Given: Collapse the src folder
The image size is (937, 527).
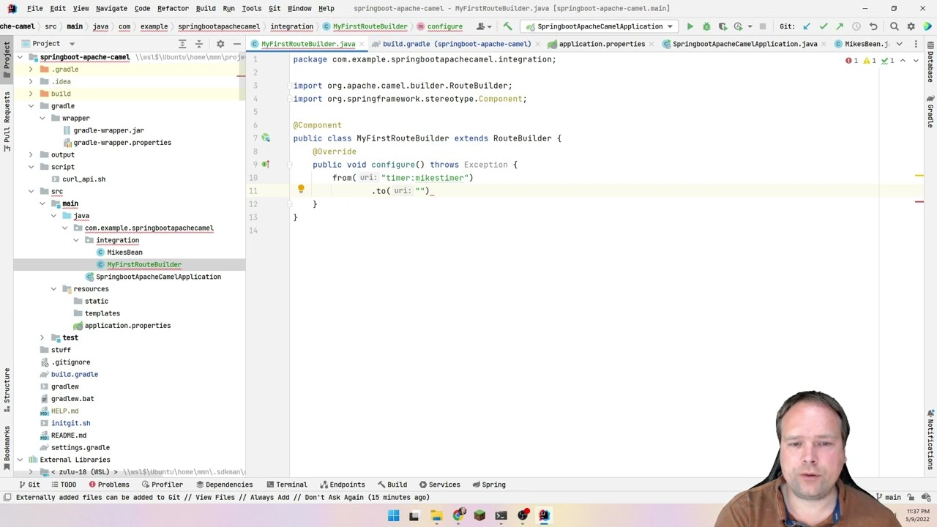Looking at the screenshot, I should point(31,192).
